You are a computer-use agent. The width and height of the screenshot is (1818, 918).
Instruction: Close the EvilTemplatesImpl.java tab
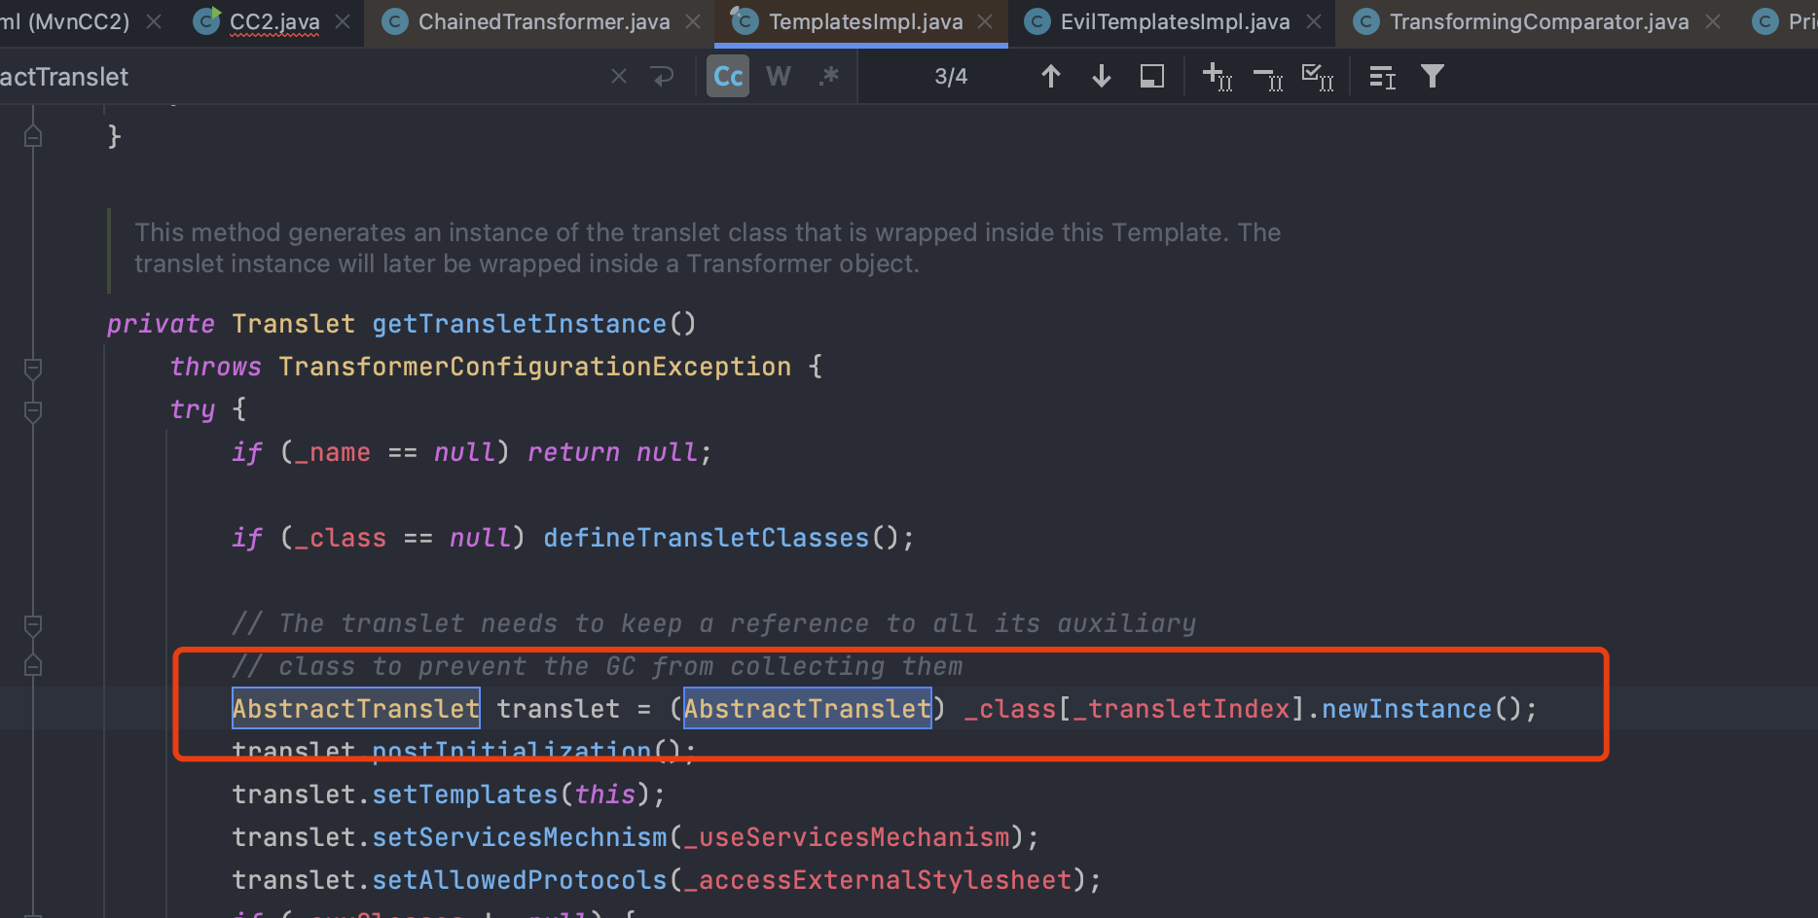[x=1314, y=21]
